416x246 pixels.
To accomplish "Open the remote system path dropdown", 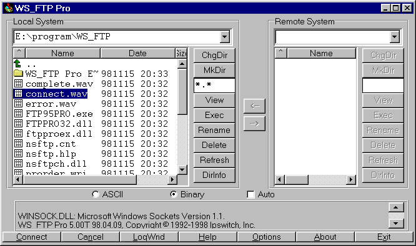I will pos(395,37).
